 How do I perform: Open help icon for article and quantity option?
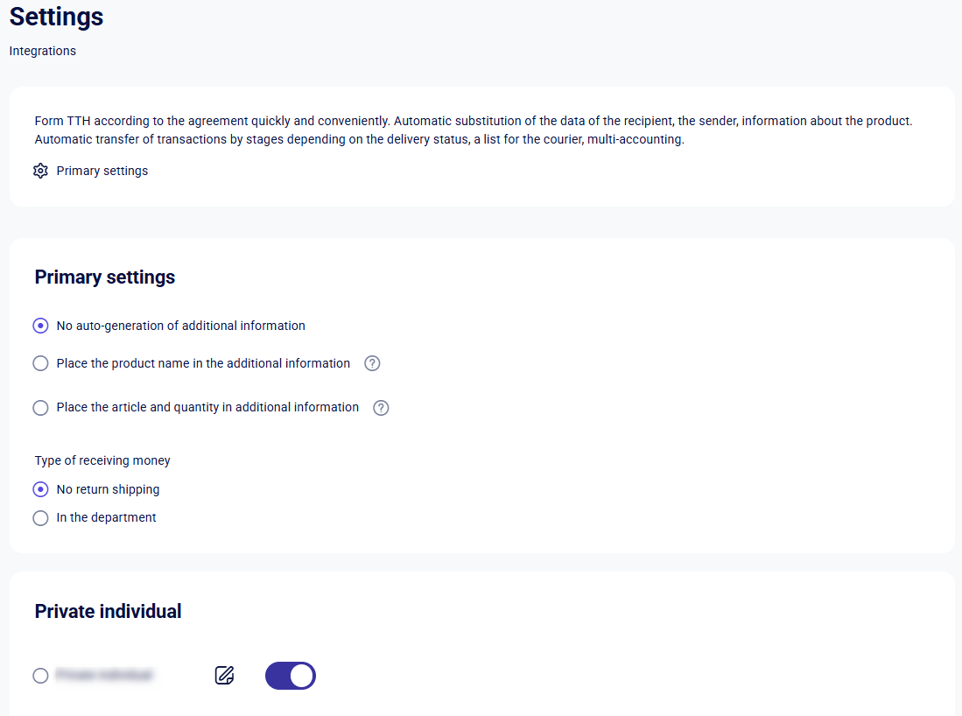click(381, 407)
